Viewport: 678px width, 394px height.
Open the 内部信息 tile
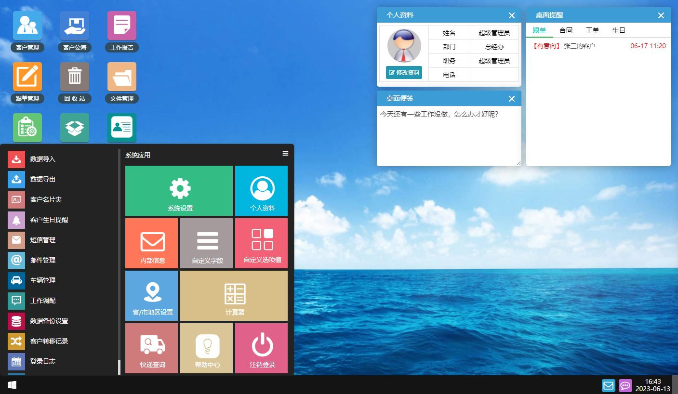coord(151,243)
